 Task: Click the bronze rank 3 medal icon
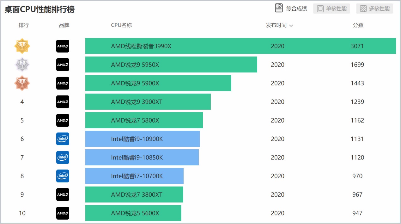click(22, 83)
